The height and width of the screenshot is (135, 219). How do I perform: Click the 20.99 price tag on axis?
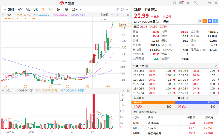click(x=125, y=25)
